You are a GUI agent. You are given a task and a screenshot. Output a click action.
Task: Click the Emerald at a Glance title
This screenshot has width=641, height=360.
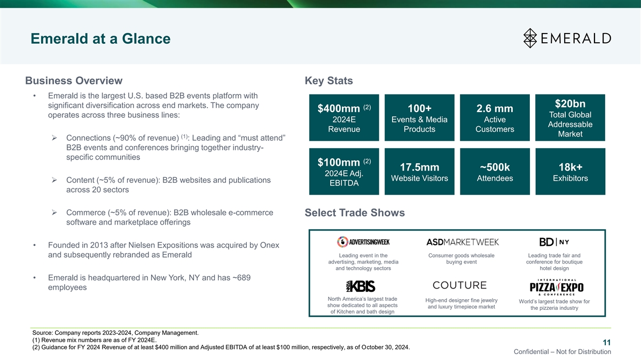click(100, 38)
